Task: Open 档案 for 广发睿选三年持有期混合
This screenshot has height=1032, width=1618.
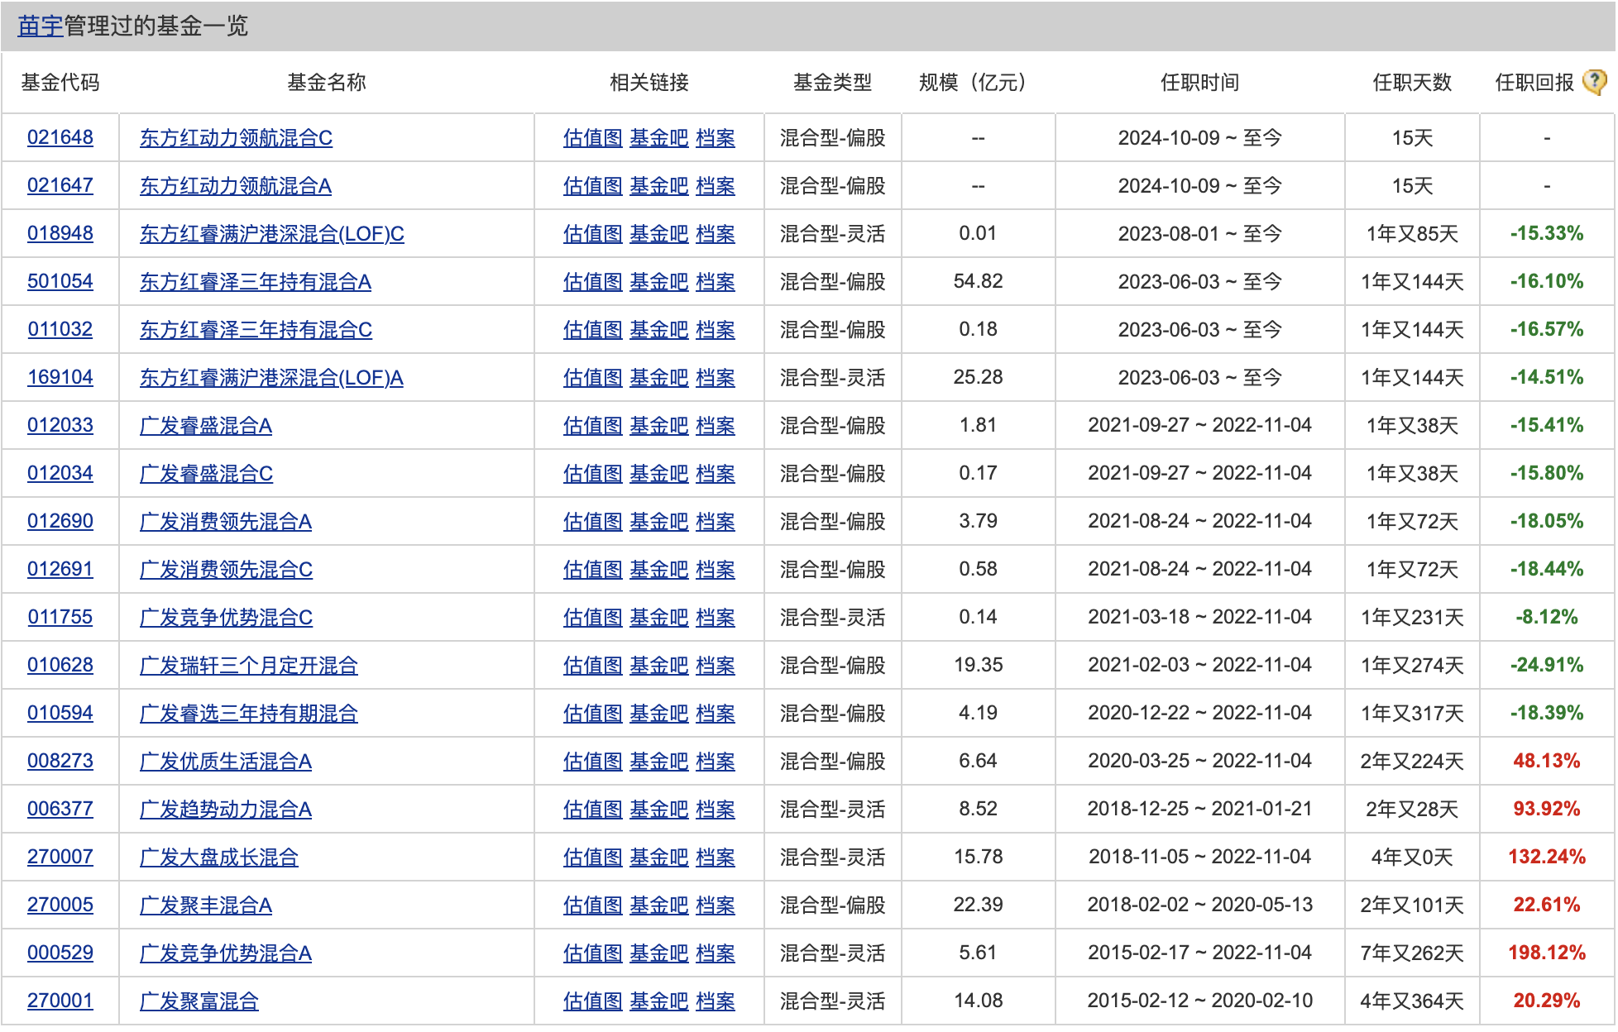Action: pos(716,714)
